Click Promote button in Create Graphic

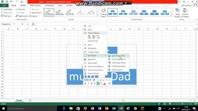[20, 9]
